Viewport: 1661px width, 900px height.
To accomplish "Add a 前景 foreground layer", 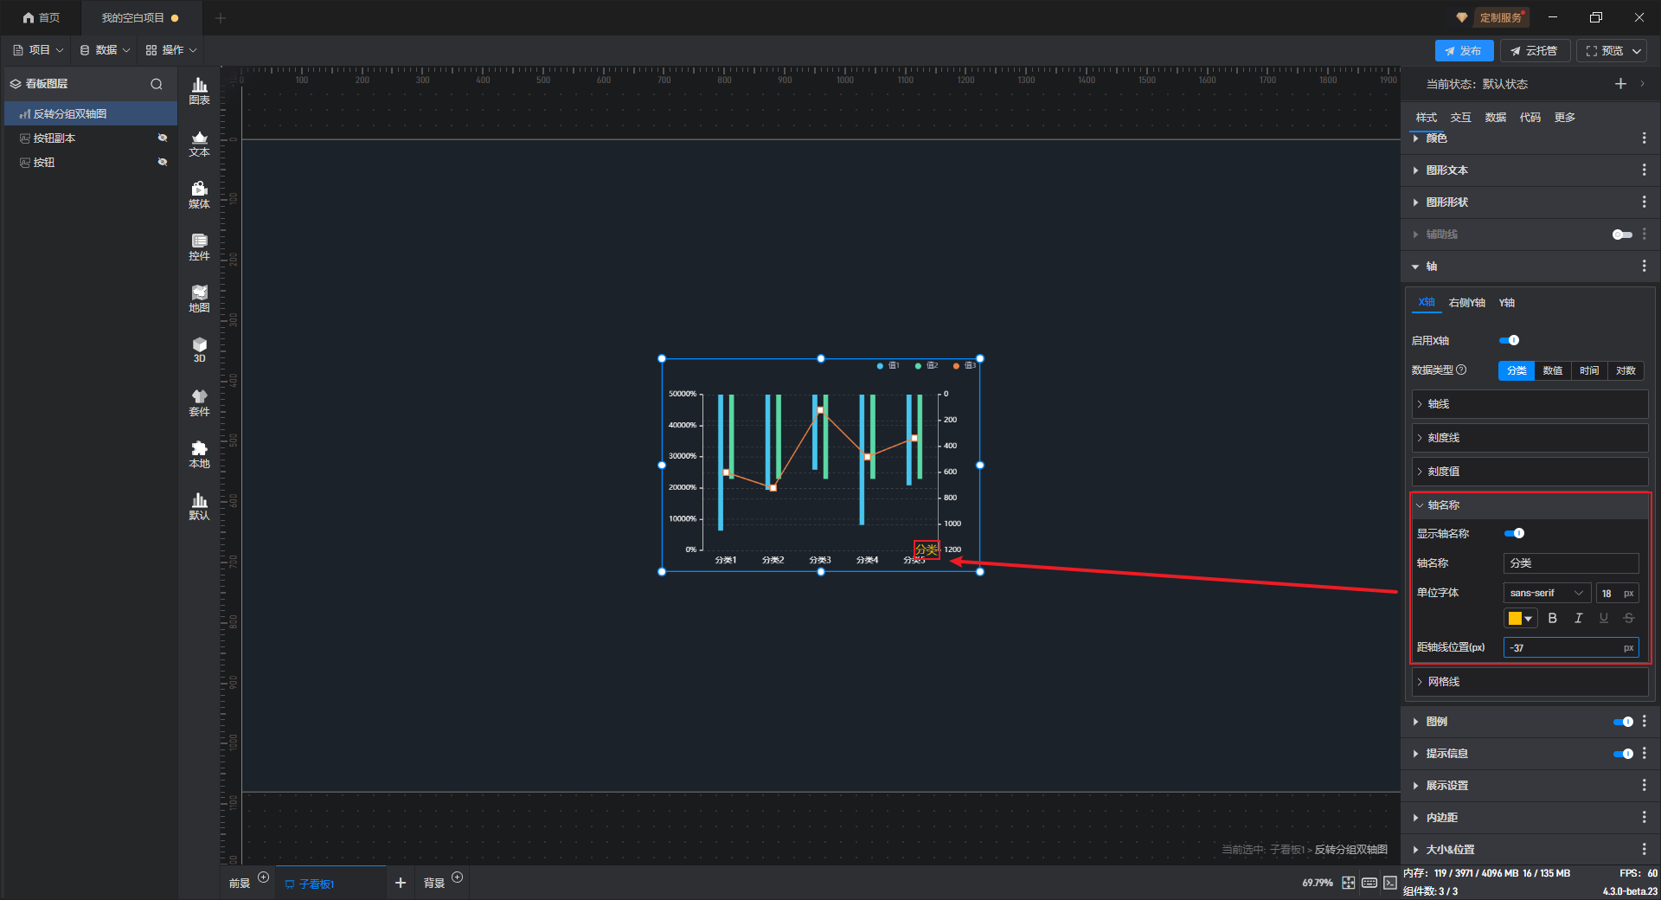I will [x=264, y=877].
